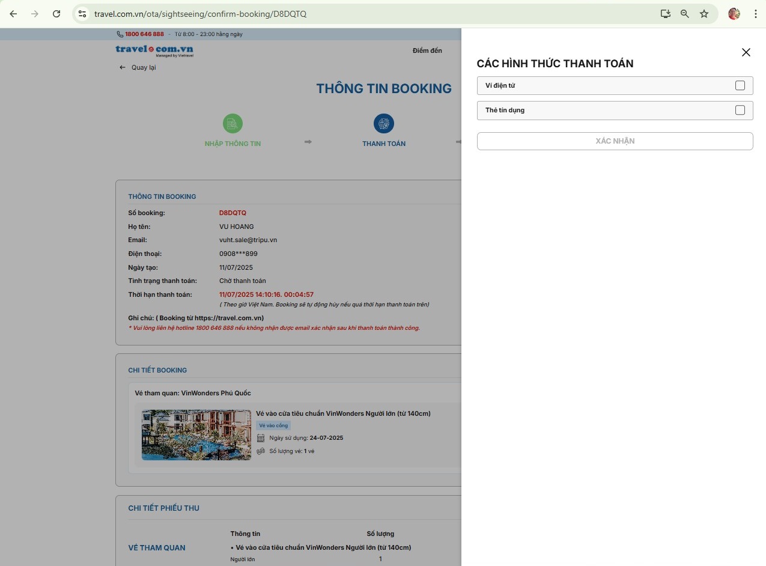Click the Vé vào cổng tag

point(273,425)
